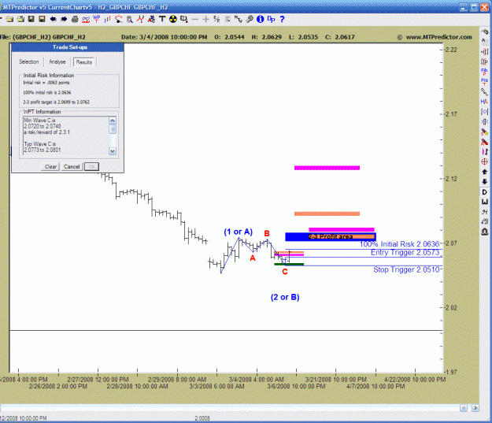This screenshot has width=492, height=423.
Task: Click the yellow radiation symbol icon
Action: pos(173,20)
